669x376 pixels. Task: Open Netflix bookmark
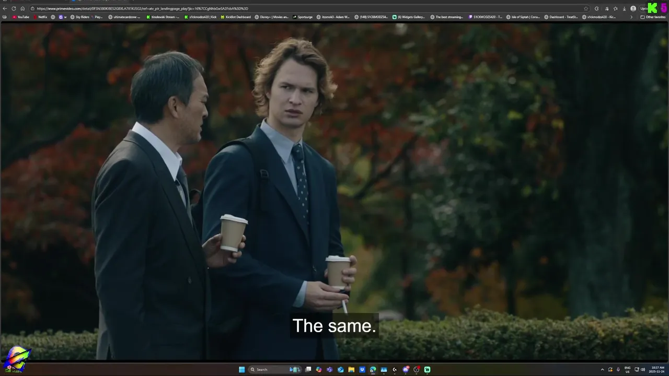(40, 17)
